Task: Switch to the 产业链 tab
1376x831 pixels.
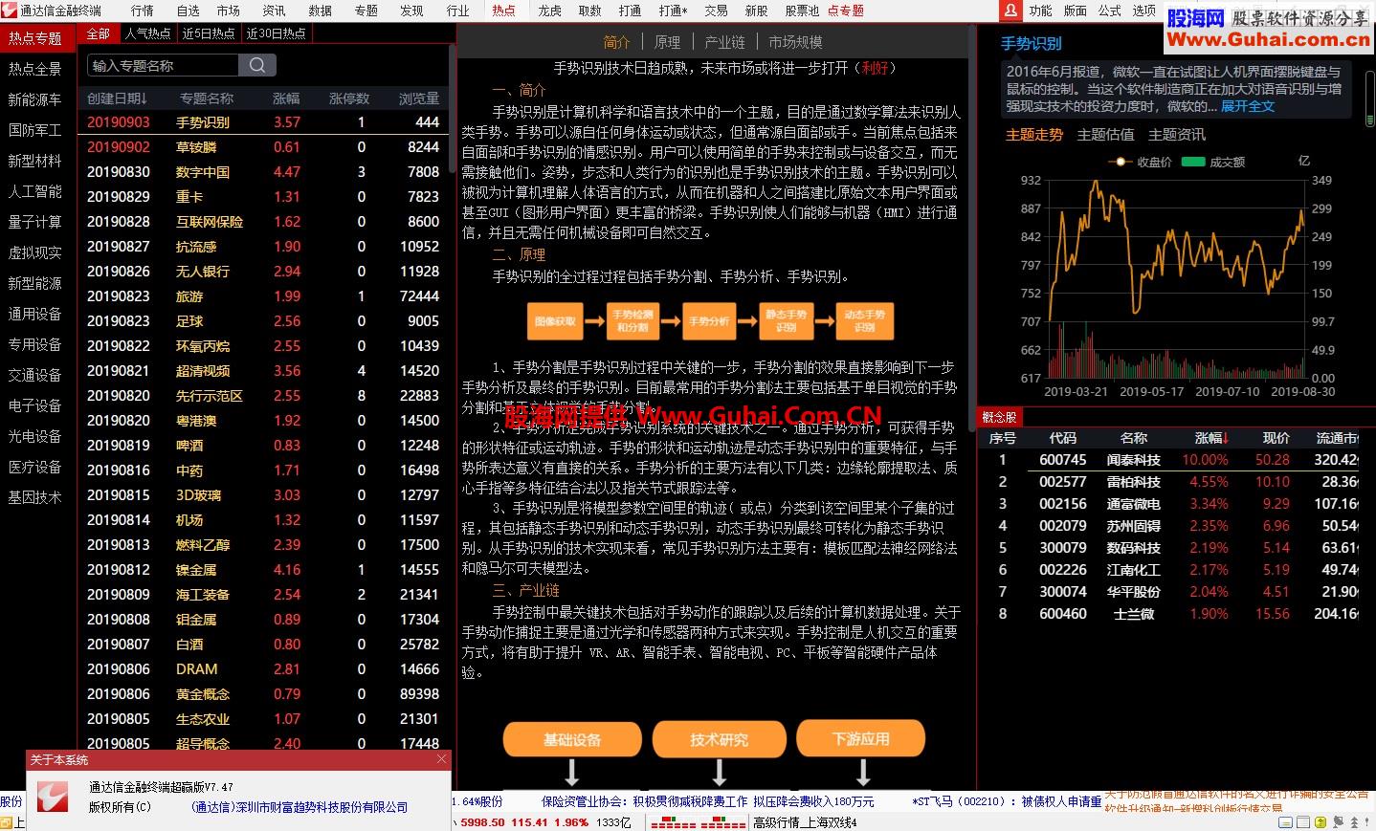Action: click(x=724, y=42)
